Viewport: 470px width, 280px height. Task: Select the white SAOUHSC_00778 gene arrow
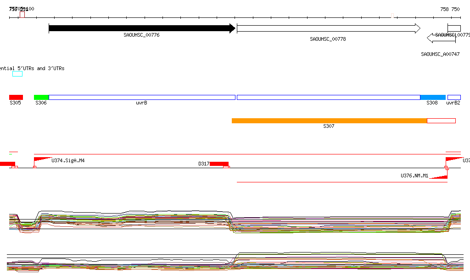coord(328,28)
